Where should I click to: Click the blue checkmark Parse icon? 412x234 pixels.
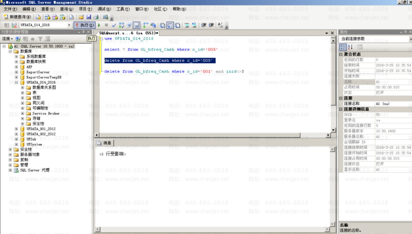(114, 25)
